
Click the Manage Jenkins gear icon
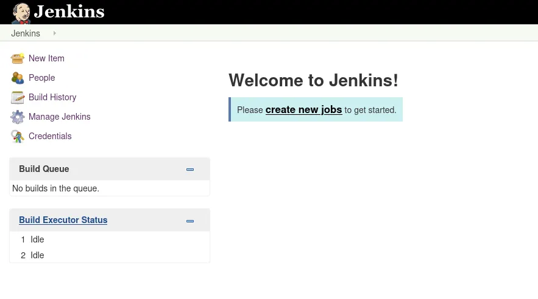18,117
